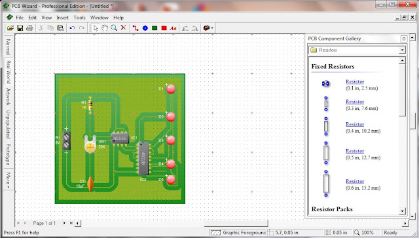Click the horizontal scrollbar thumb
This screenshot has width=419, height=238.
(236, 223)
